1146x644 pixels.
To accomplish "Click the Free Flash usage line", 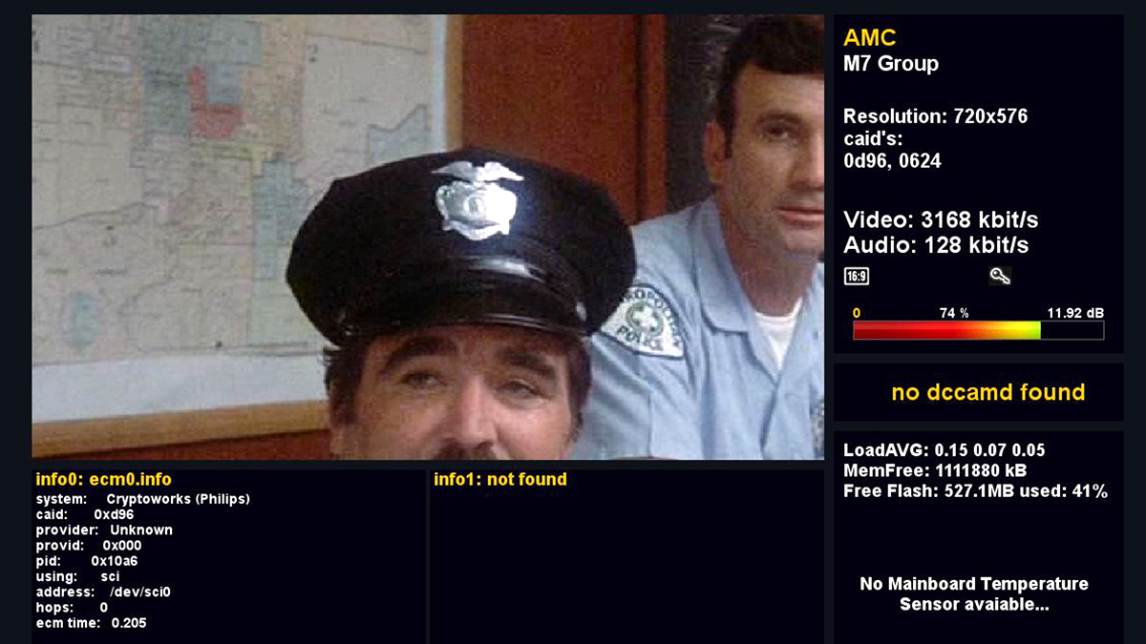I will [x=976, y=492].
